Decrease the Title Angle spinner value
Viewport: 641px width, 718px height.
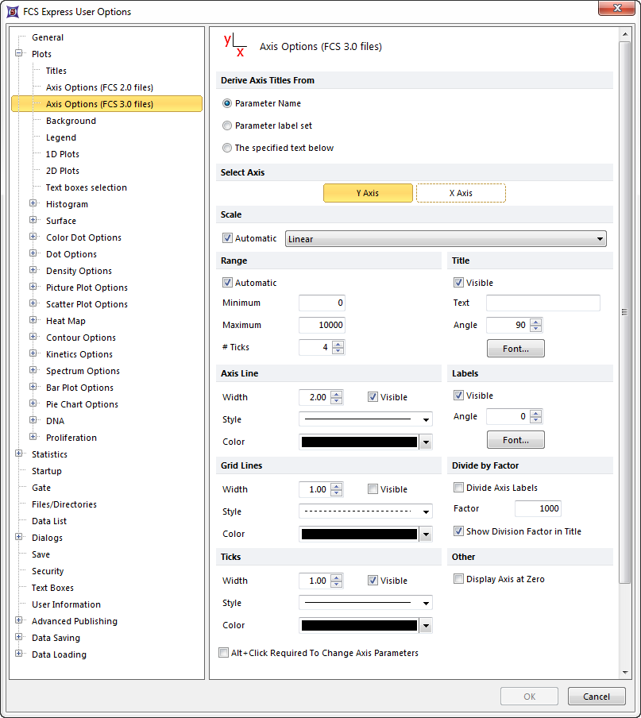point(535,329)
